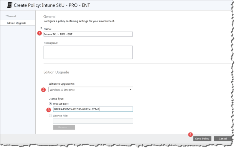Click the 'Configure a policy containing settings' text
This screenshot has height=149, width=236.
pyautogui.click(x=79, y=21)
